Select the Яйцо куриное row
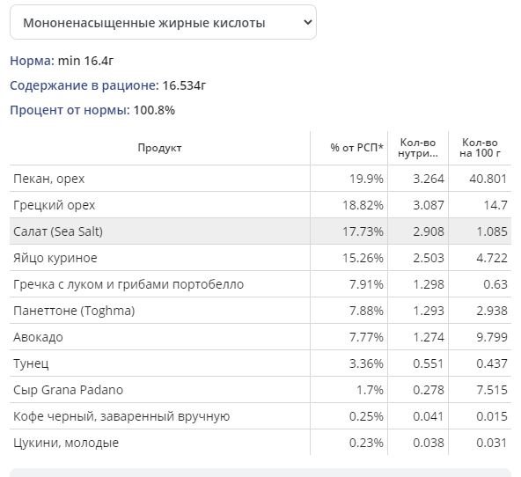Image resolution: width=521 pixels, height=477 pixels. (x=260, y=258)
